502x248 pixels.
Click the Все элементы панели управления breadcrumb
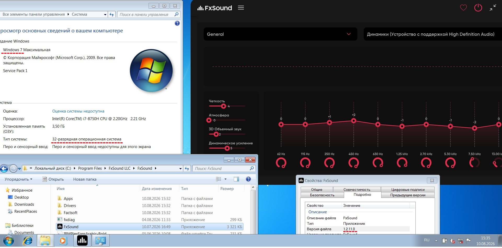pos(33,14)
